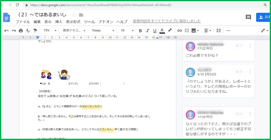
Task: Resolve the 17:33 comment
Action: [239, 114]
